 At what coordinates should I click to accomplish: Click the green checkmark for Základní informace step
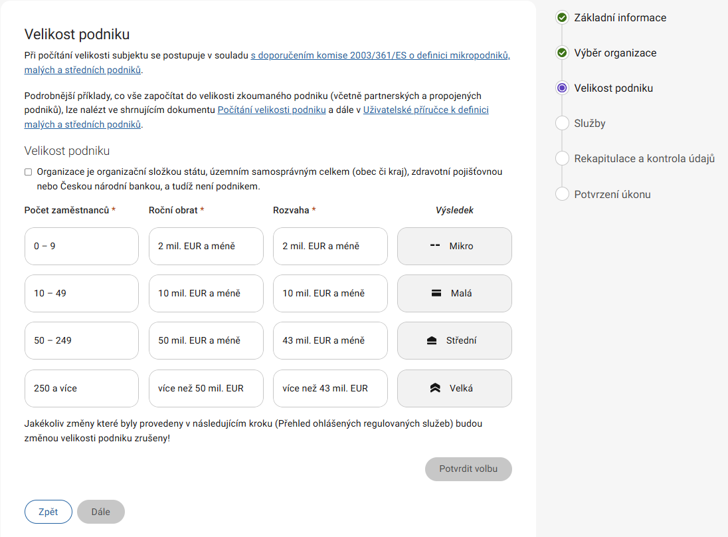coord(562,18)
